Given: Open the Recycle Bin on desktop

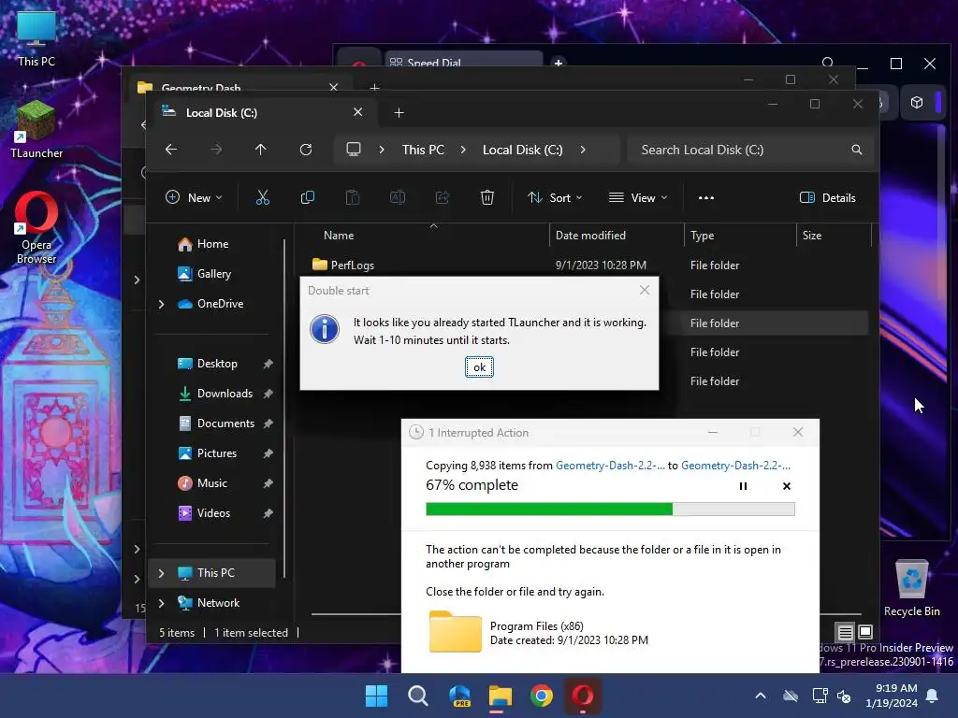Looking at the screenshot, I should 911,587.
